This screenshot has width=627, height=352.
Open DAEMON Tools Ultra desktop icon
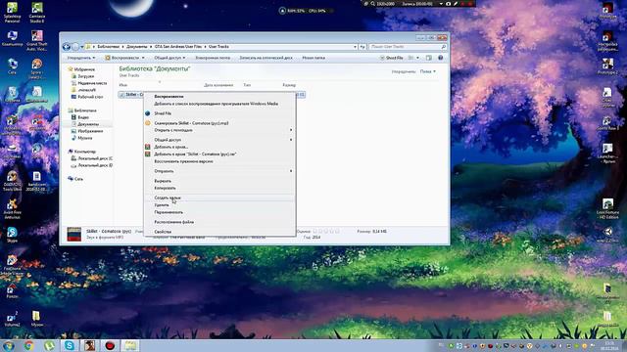(12, 181)
